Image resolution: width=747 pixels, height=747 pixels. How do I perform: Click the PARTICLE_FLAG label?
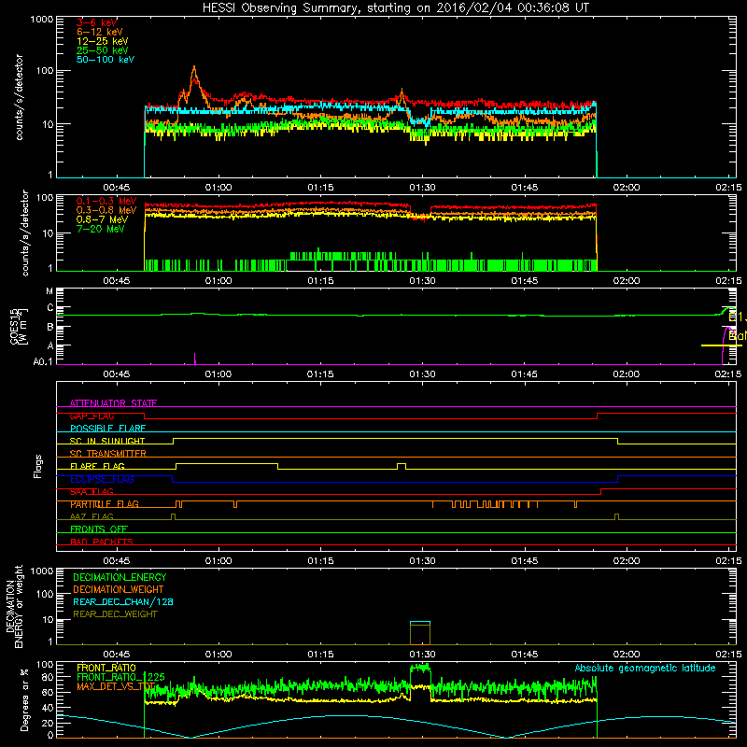(105, 504)
